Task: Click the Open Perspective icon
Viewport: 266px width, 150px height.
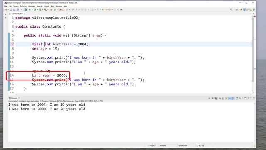Action: 236,10
